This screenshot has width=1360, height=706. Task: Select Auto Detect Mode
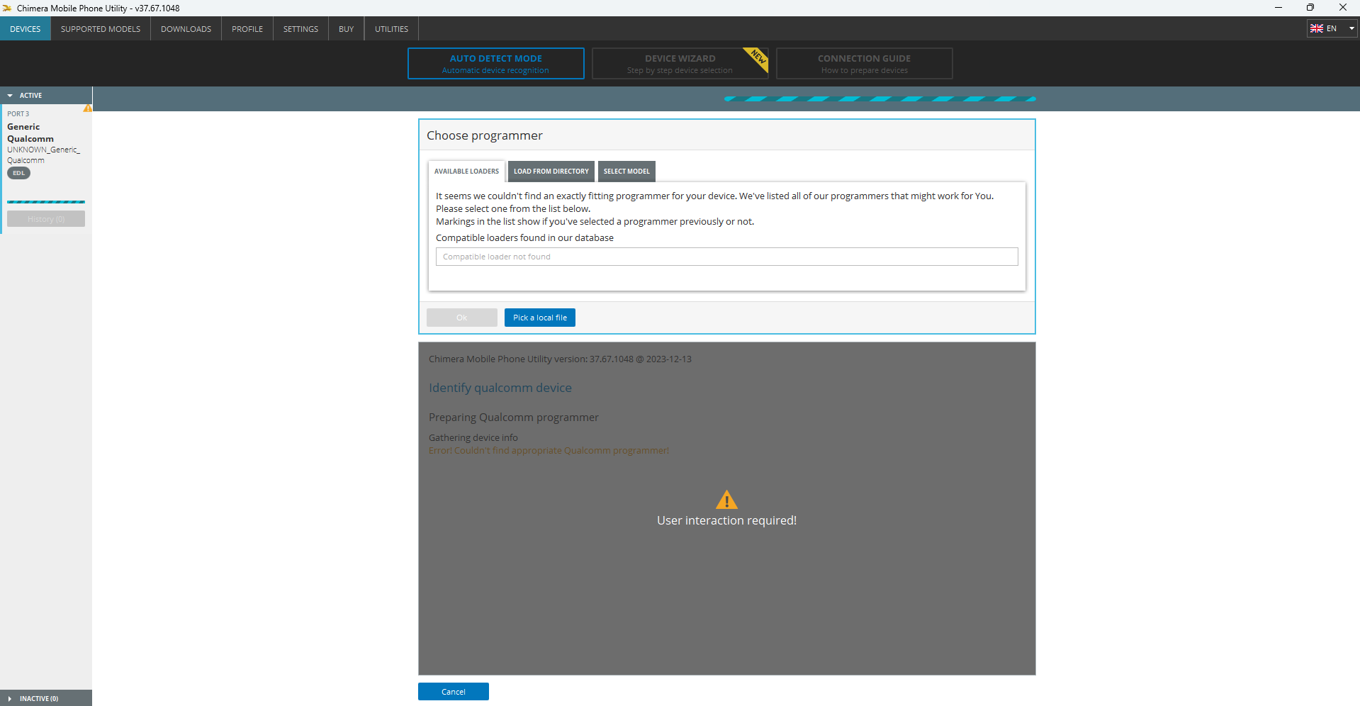pos(495,63)
